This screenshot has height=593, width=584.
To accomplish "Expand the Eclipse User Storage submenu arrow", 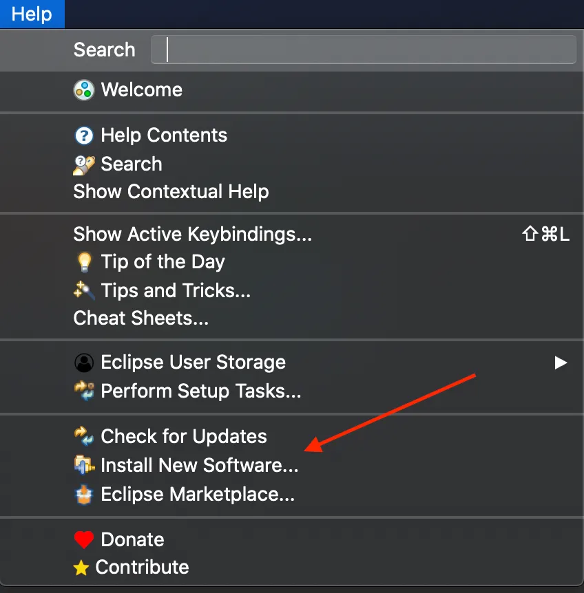I will pos(561,363).
